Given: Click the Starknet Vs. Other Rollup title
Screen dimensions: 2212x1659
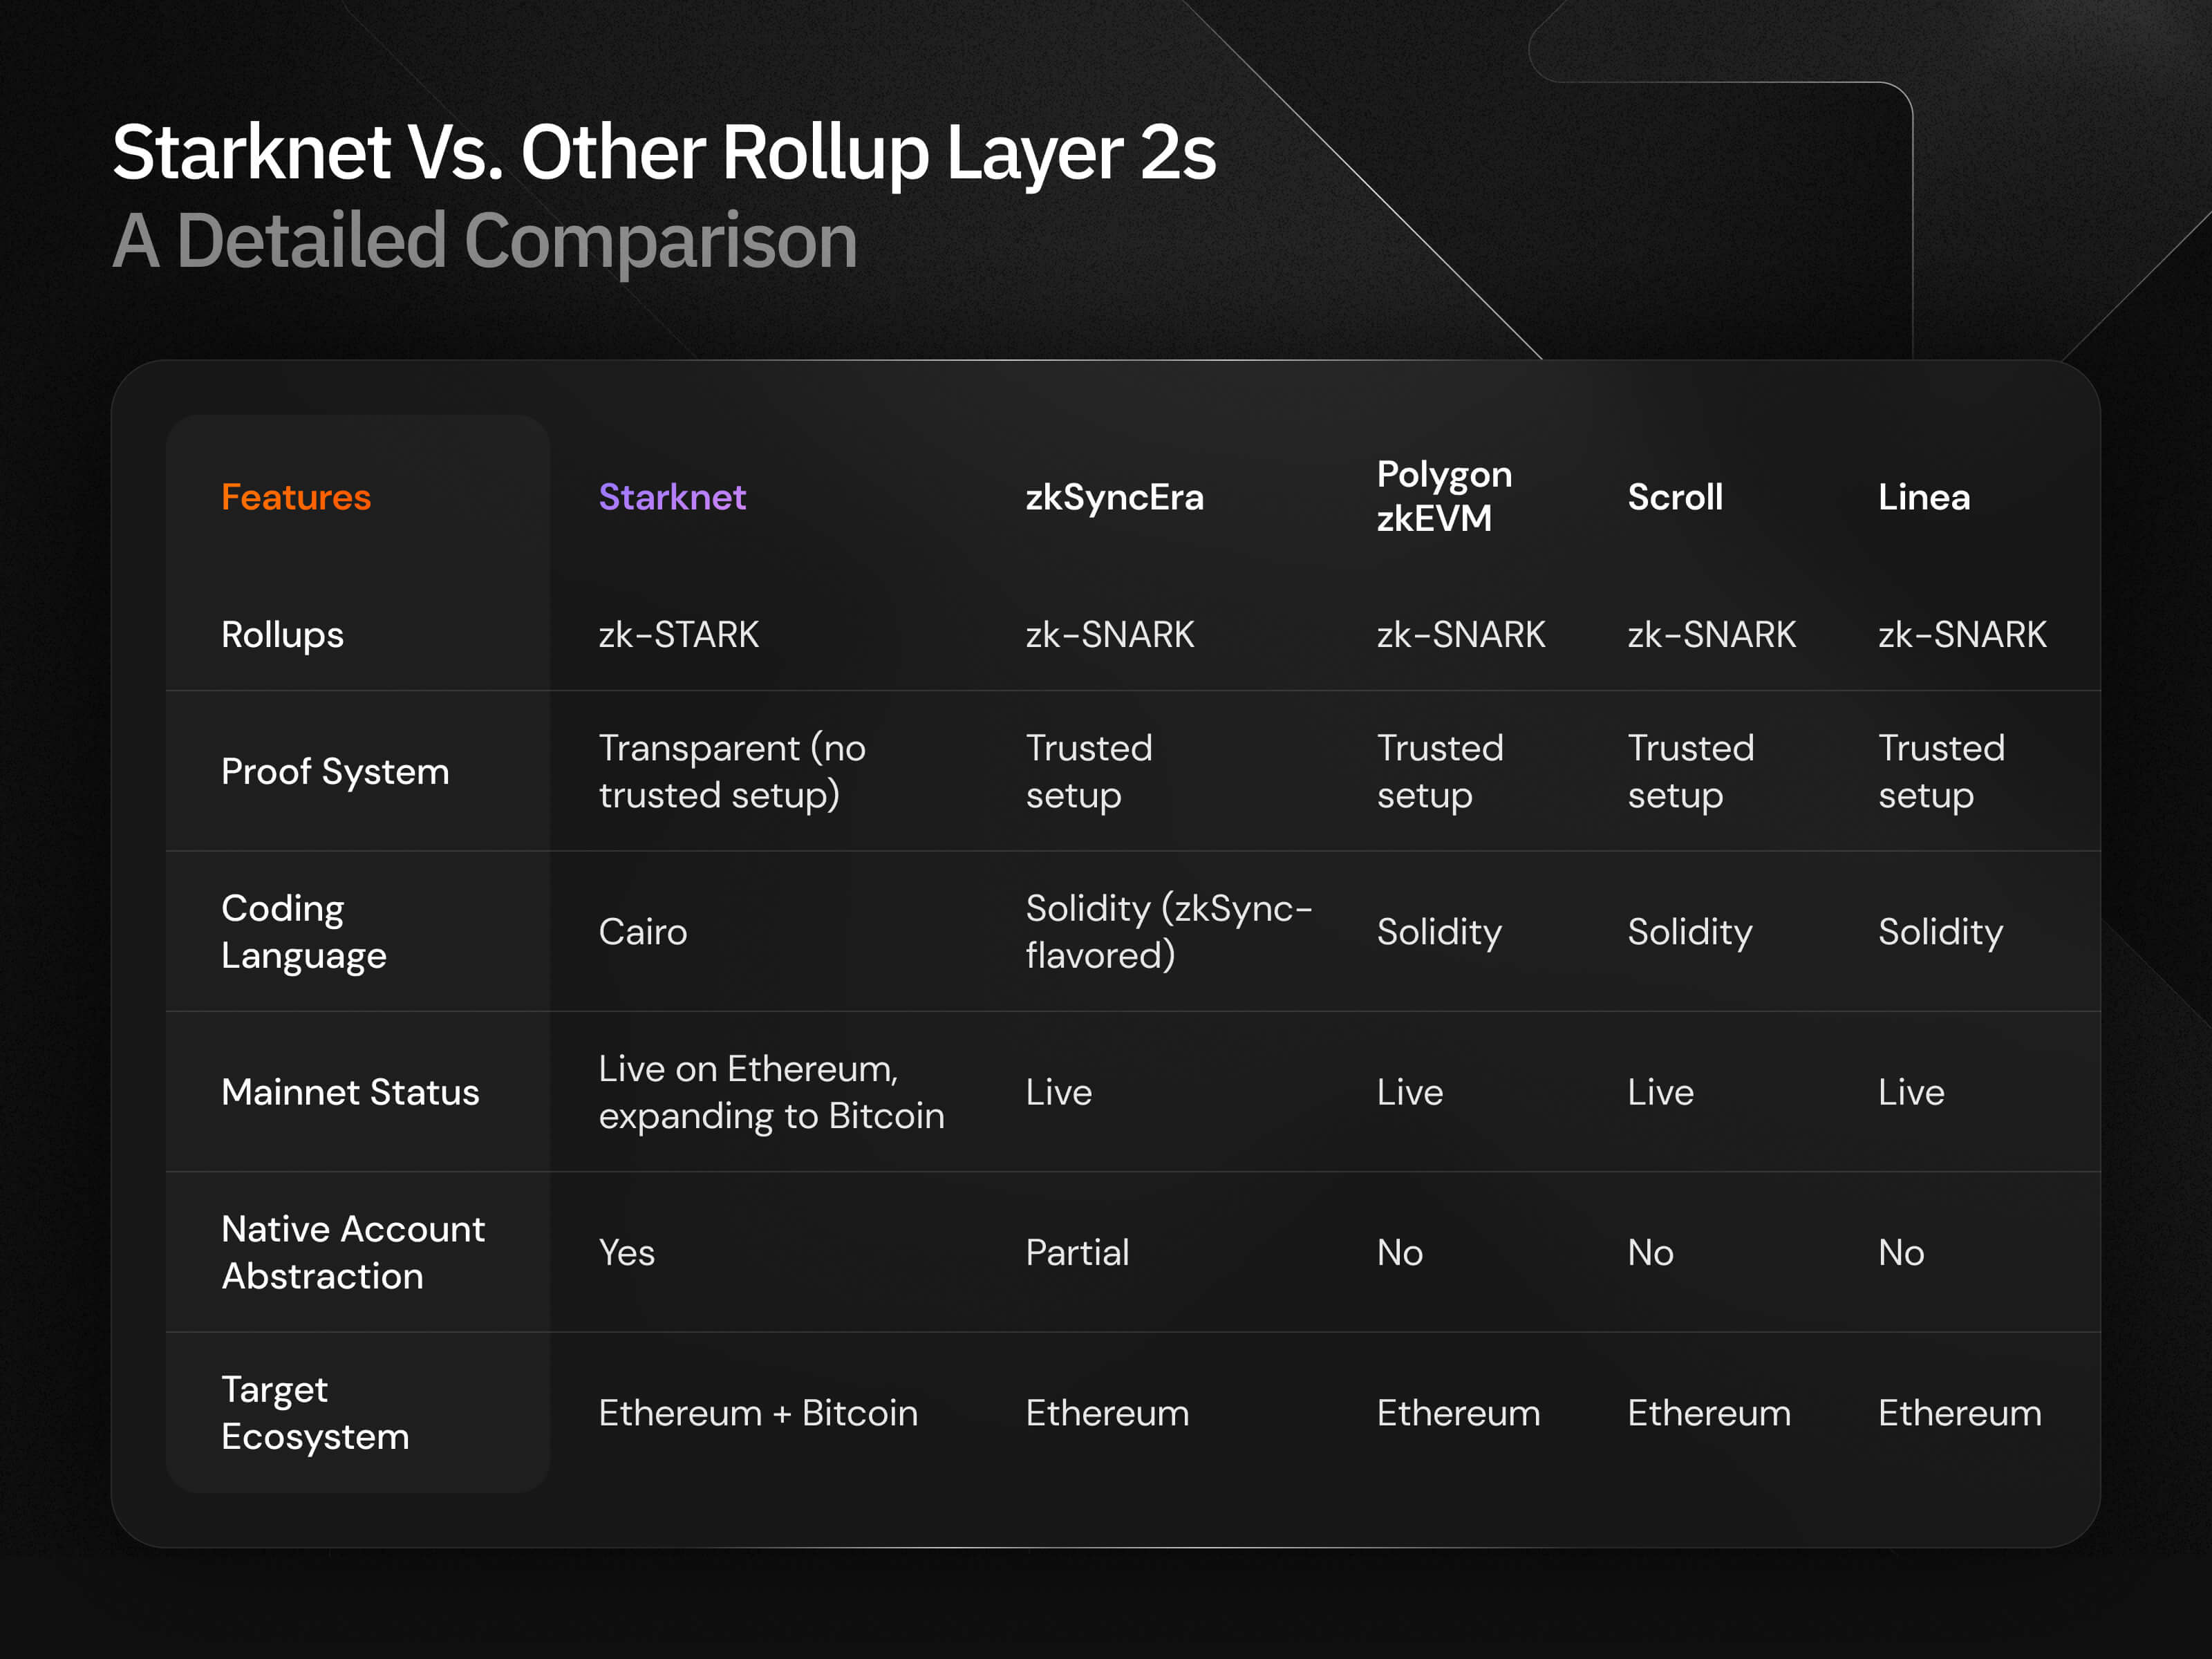Looking at the screenshot, I should tap(664, 153).
